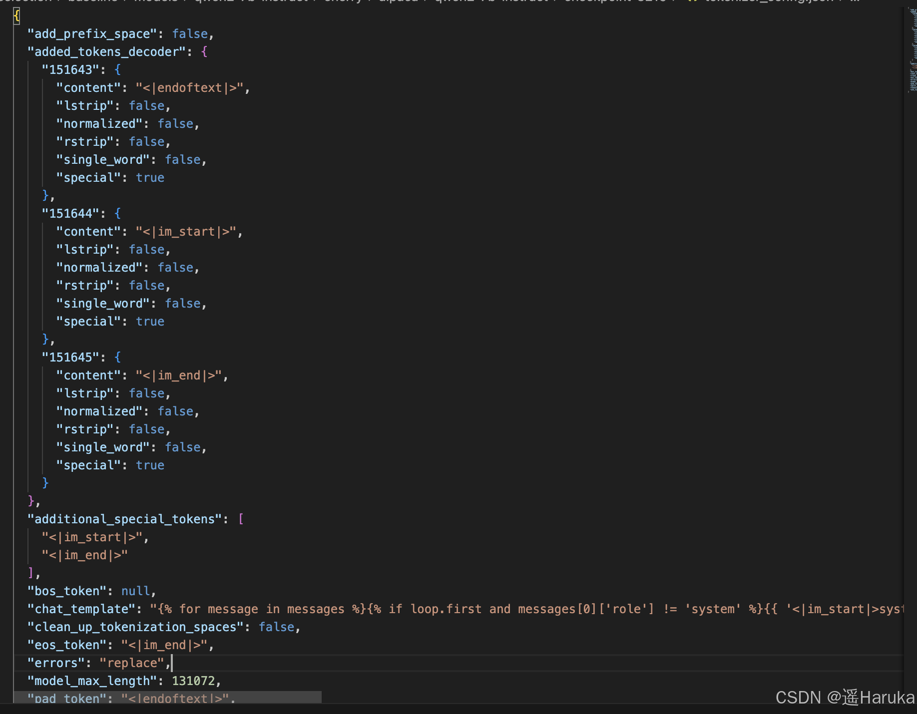This screenshot has height=714, width=917.
Task: Click the eos_token value <|im_end|>
Action: pyautogui.click(x=167, y=645)
